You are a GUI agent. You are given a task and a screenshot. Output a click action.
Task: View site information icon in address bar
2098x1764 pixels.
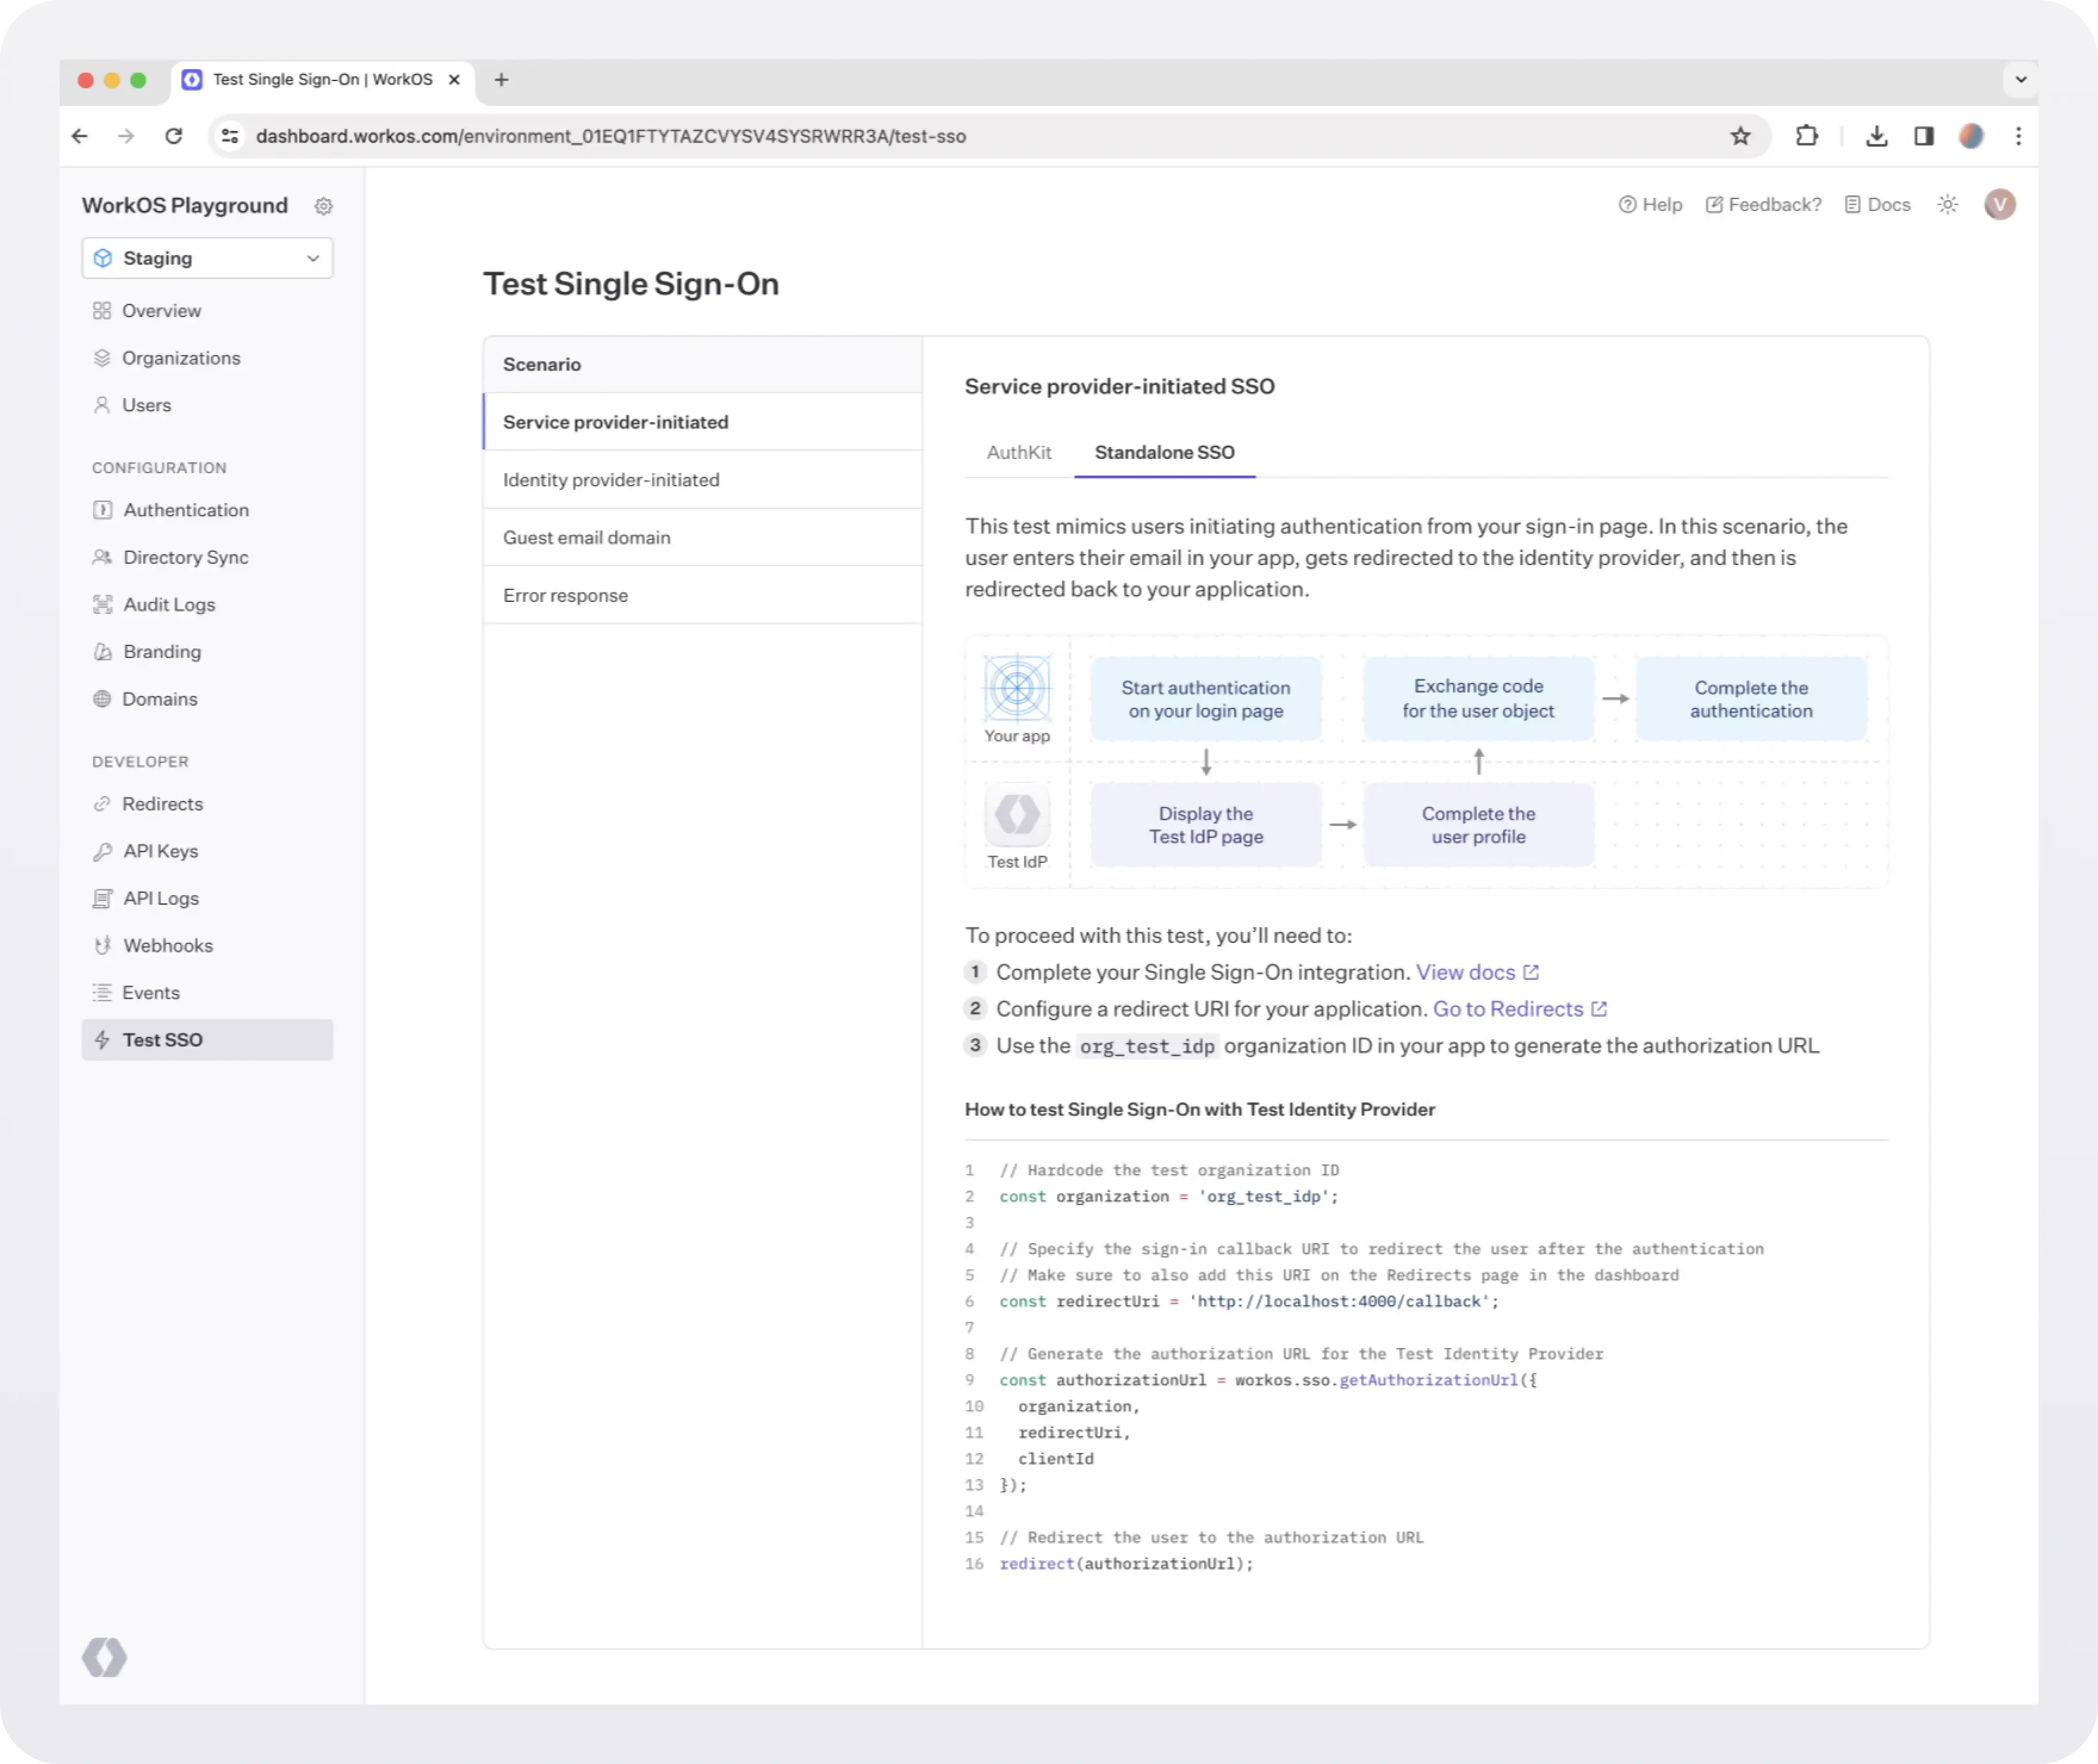pos(230,136)
